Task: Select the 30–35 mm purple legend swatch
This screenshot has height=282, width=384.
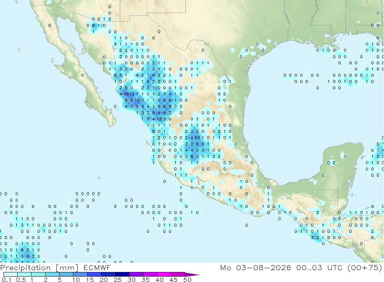Action: click(136, 274)
